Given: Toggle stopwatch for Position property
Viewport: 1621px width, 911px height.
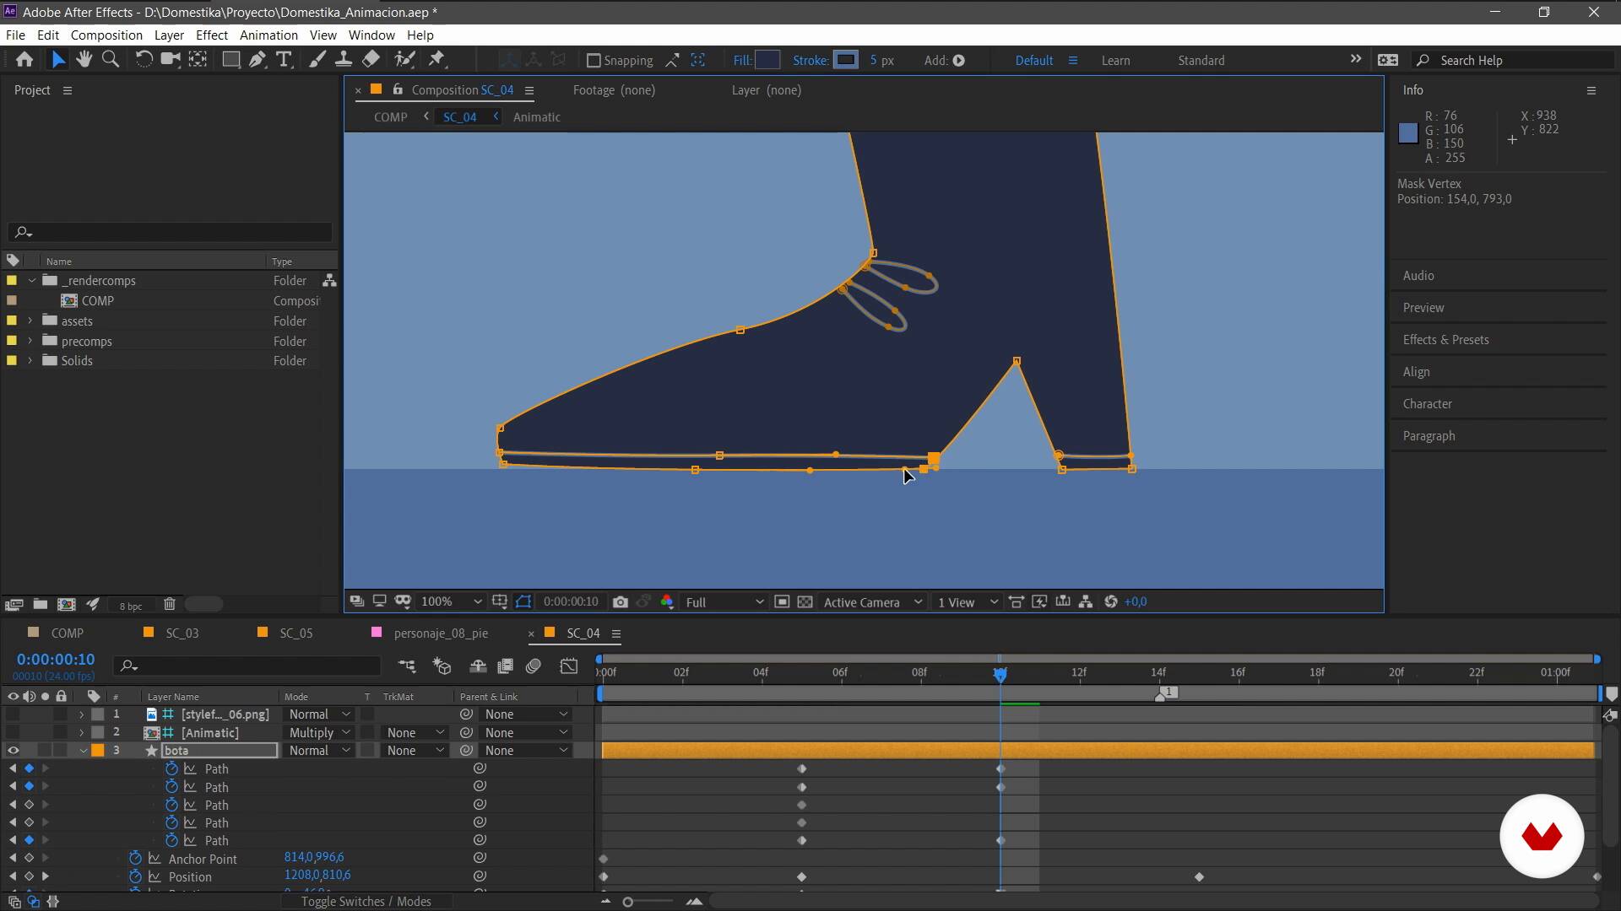Looking at the screenshot, I should click(135, 877).
